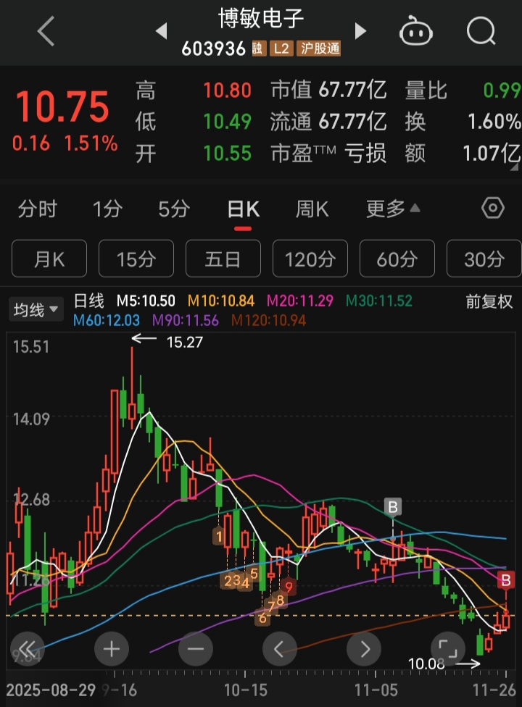The width and height of the screenshot is (522, 707).
Task: Tap the 11-26 date axis label
Action: (494, 690)
